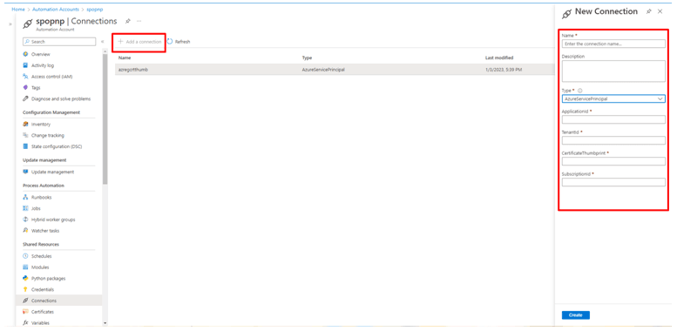This screenshot has height=331, width=677.
Task: Click the sidebar scroll down arrow
Action: click(x=105, y=323)
